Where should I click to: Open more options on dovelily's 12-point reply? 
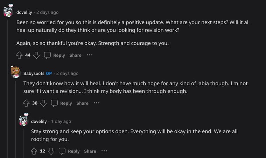click(x=104, y=151)
